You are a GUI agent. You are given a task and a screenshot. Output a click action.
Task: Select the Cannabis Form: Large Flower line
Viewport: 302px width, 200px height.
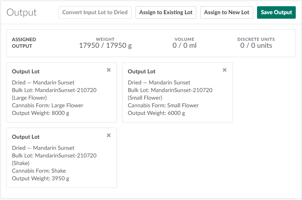click(x=47, y=105)
